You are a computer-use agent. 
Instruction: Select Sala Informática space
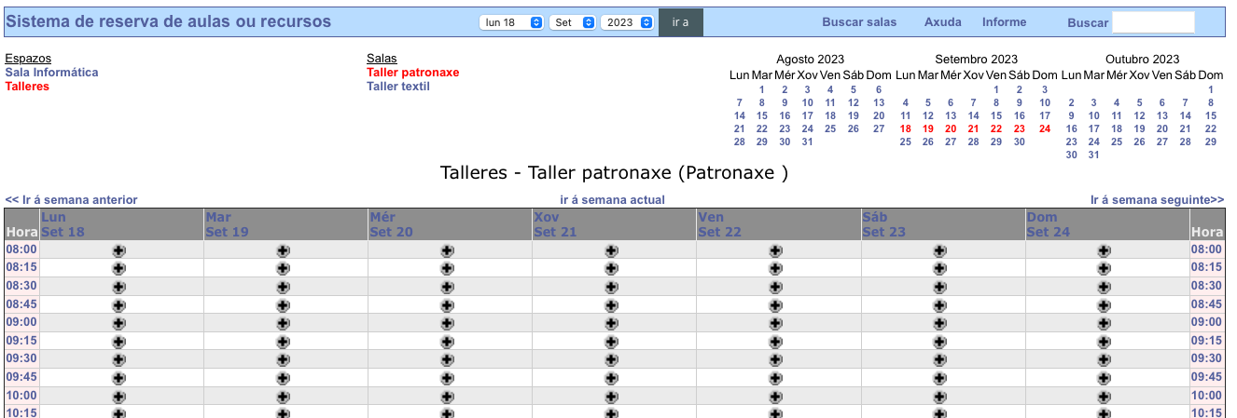pos(51,73)
